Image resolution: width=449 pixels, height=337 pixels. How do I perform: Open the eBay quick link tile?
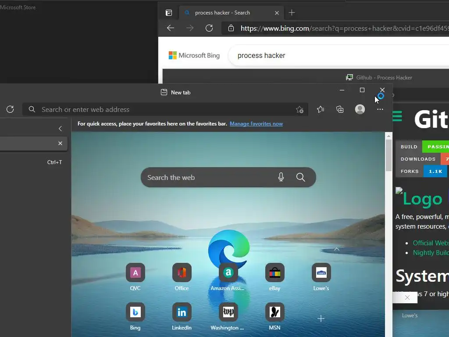274,272
